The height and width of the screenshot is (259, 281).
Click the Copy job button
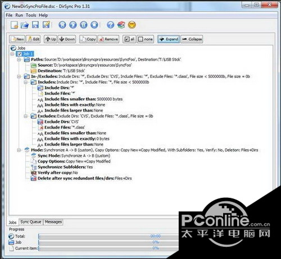pyautogui.click(x=88, y=39)
